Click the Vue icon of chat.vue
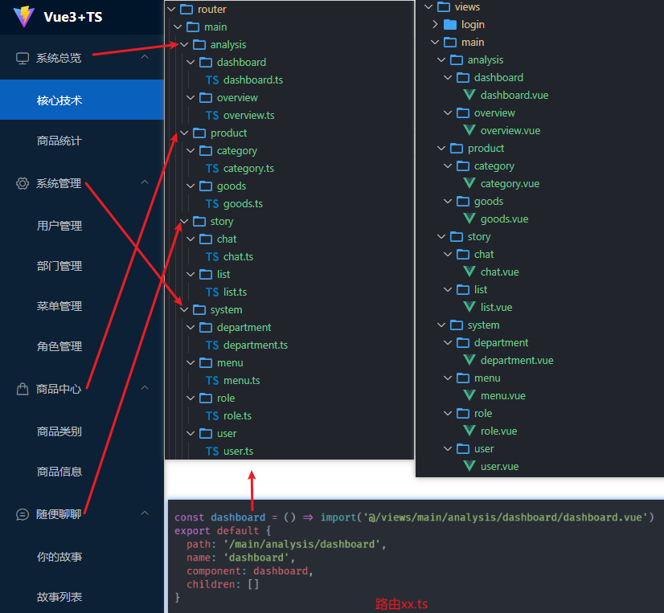 (x=469, y=272)
